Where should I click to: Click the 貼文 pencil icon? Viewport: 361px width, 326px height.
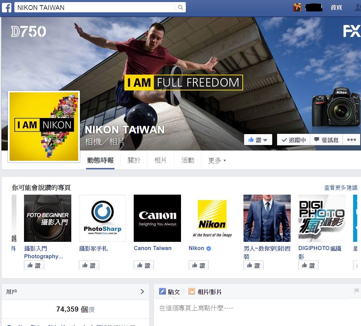point(162,291)
